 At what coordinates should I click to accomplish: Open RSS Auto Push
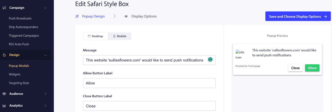[19, 44]
